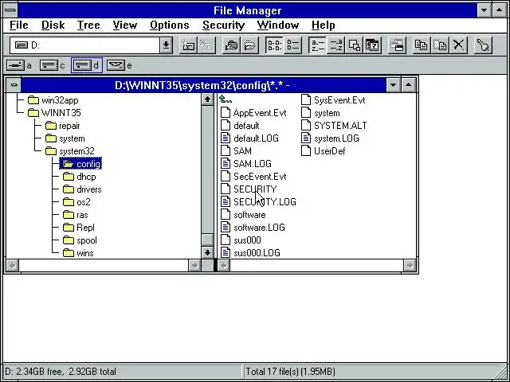
Task: Open the Help menu
Action: (x=323, y=25)
